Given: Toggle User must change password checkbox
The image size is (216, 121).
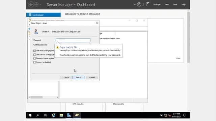Looking at the screenshot, I should click(34, 51).
